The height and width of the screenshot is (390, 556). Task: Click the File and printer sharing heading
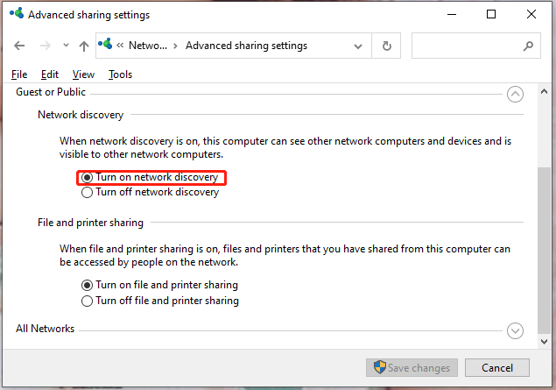click(90, 223)
